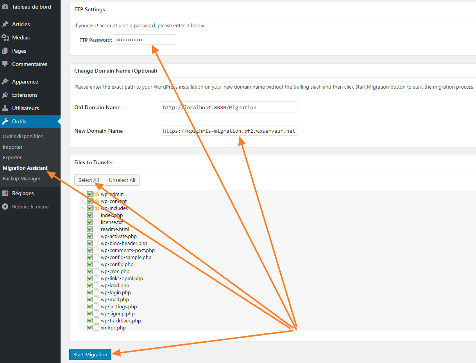Screen dimensions: 476x363
Task: Expand the wp-content folder tree
Action: (x=82, y=201)
